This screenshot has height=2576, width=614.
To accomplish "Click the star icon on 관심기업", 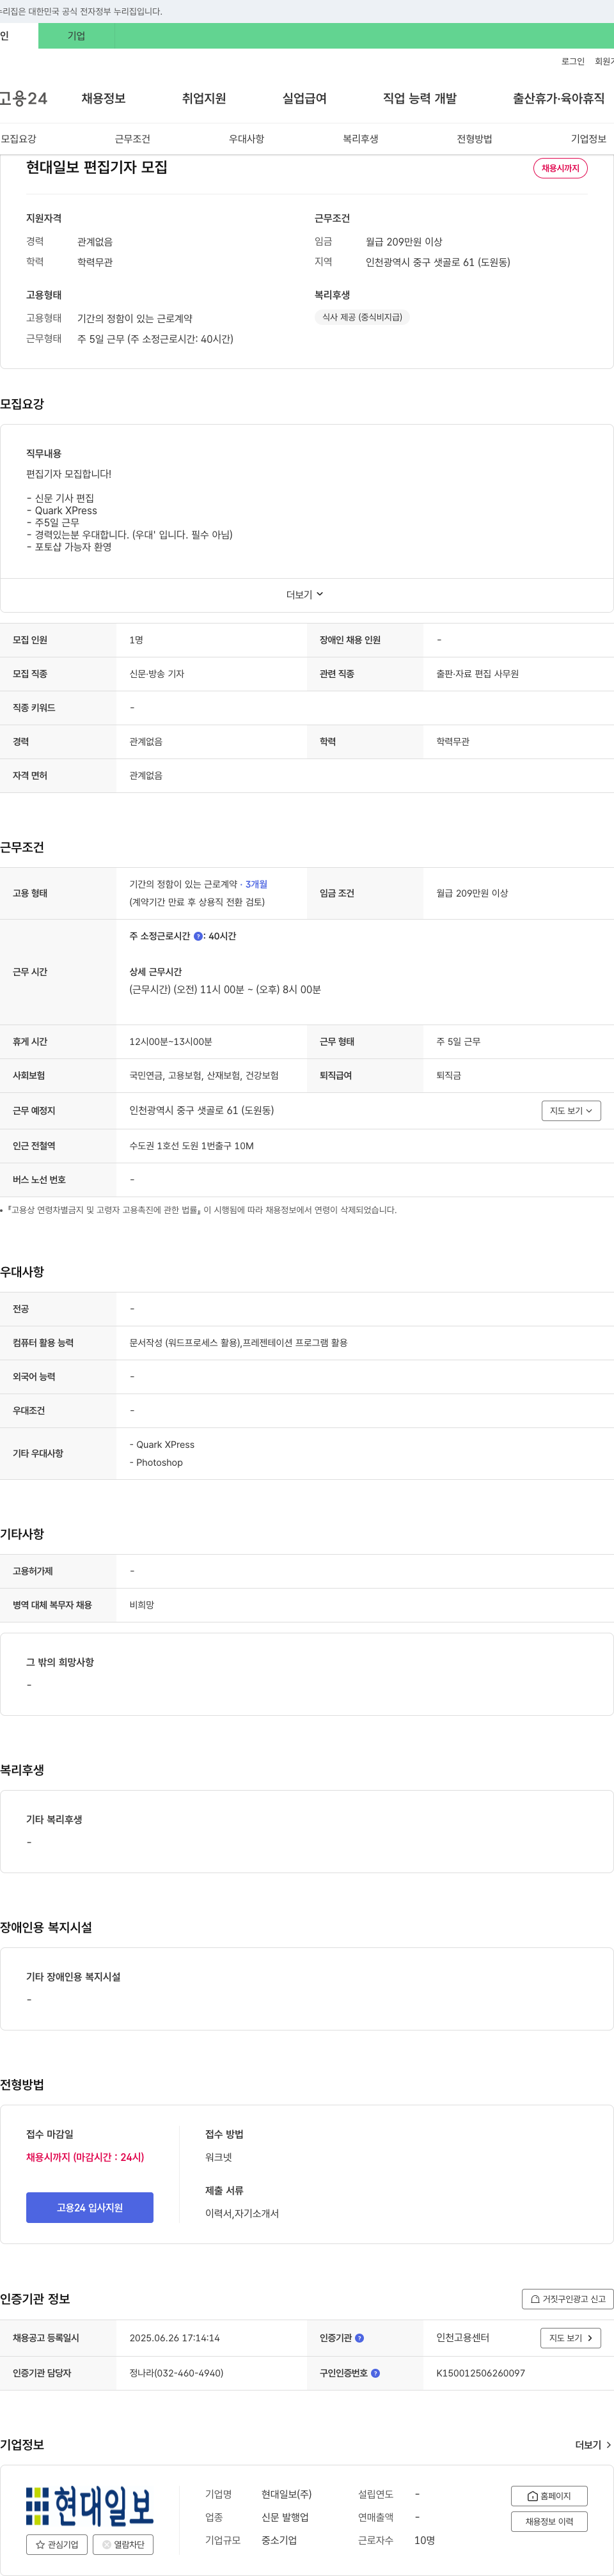I will tap(40, 2545).
